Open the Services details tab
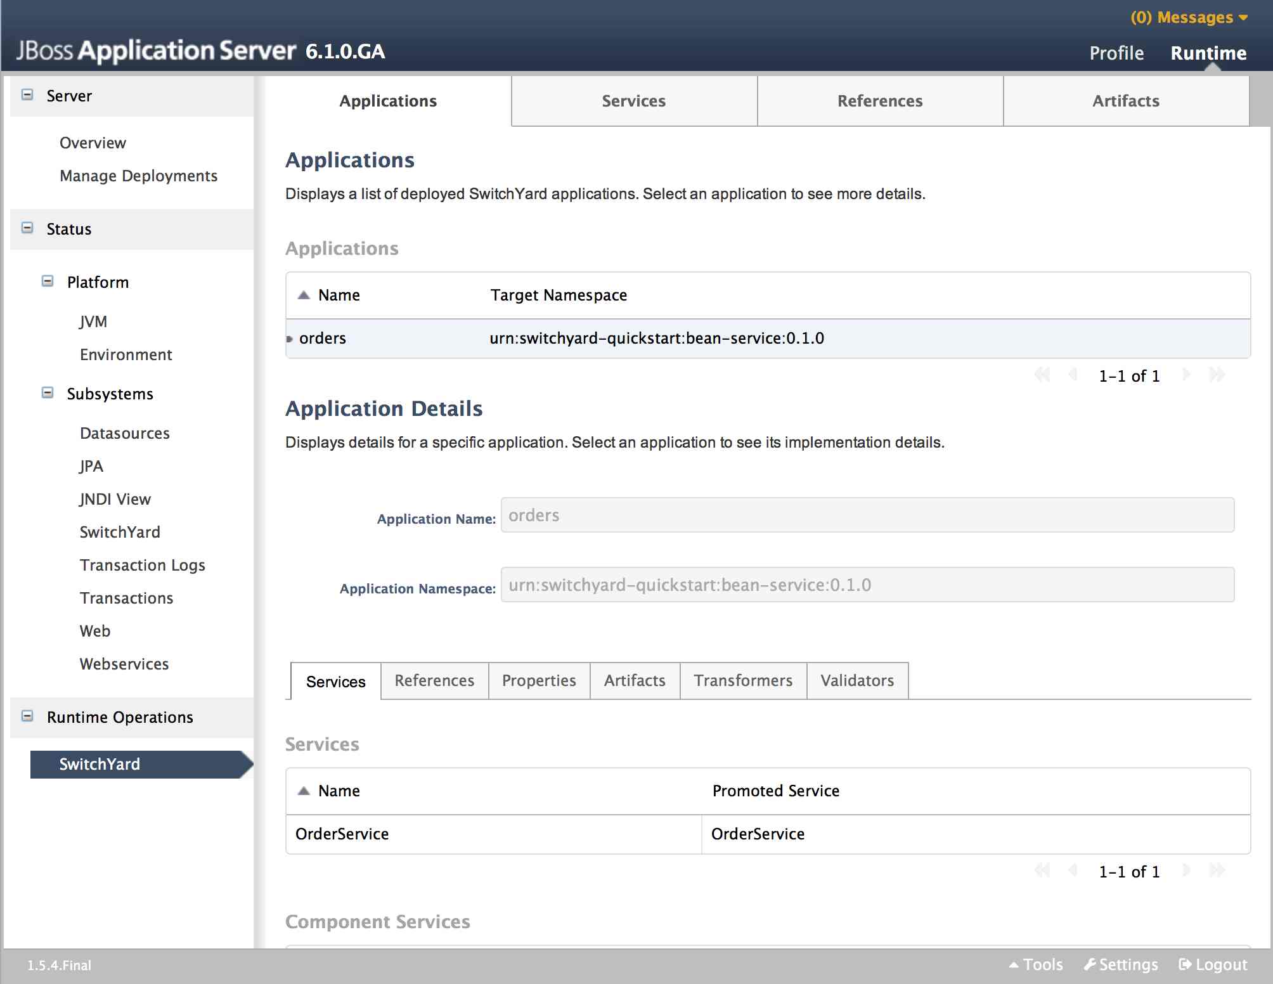The width and height of the screenshot is (1273, 984). (x=336, y=682)
